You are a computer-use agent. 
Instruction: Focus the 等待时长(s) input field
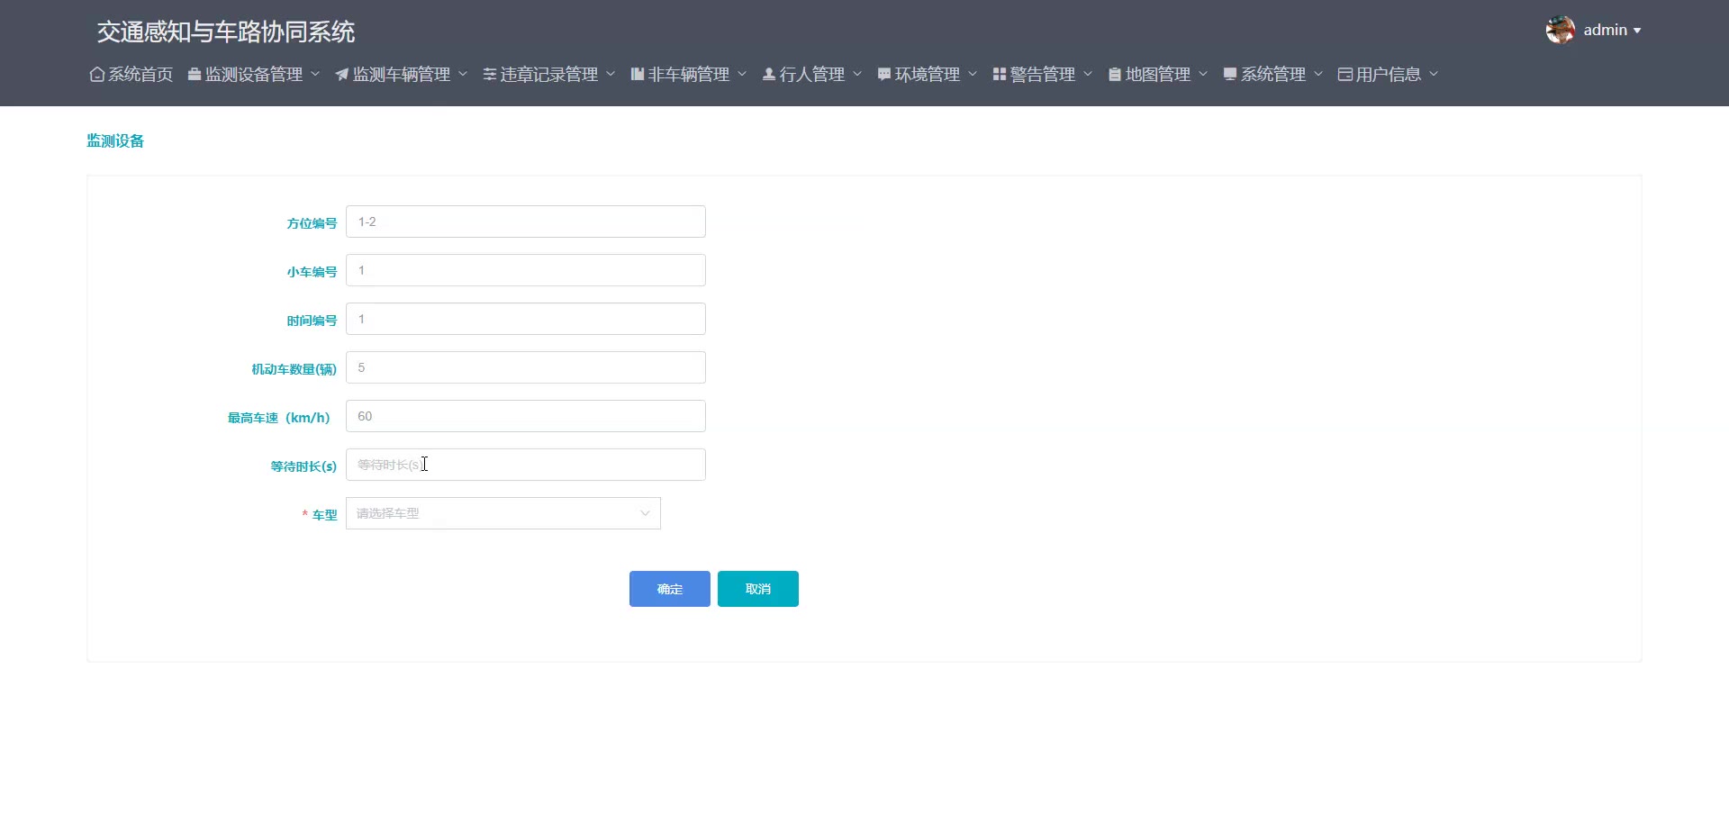526,465
